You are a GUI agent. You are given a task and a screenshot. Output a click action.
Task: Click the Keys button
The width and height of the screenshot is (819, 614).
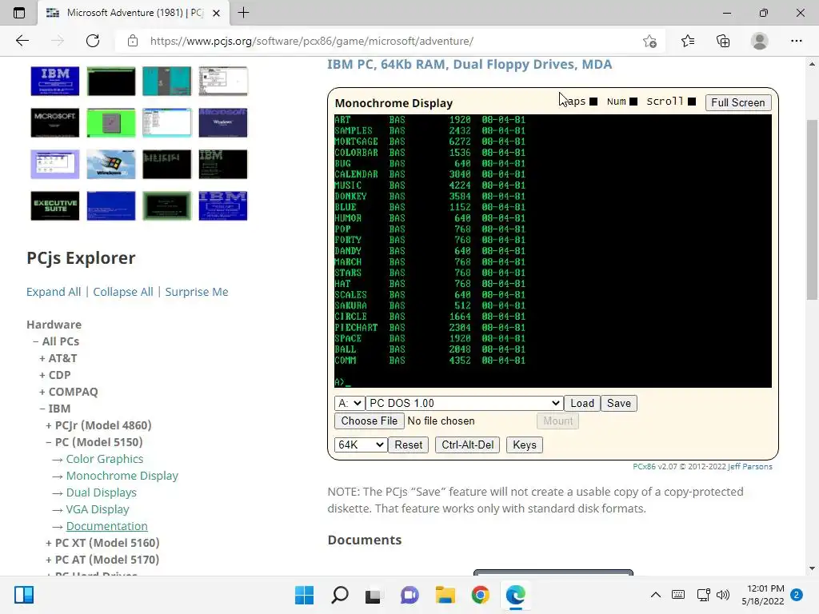click(x=525, y=445)
